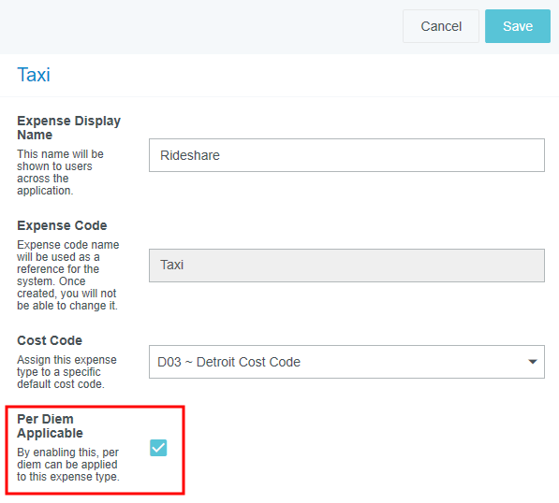The height and width of the screenshot is (503, 559).
Task: Click the white checkmark icon
Action: tap(158, 448)
